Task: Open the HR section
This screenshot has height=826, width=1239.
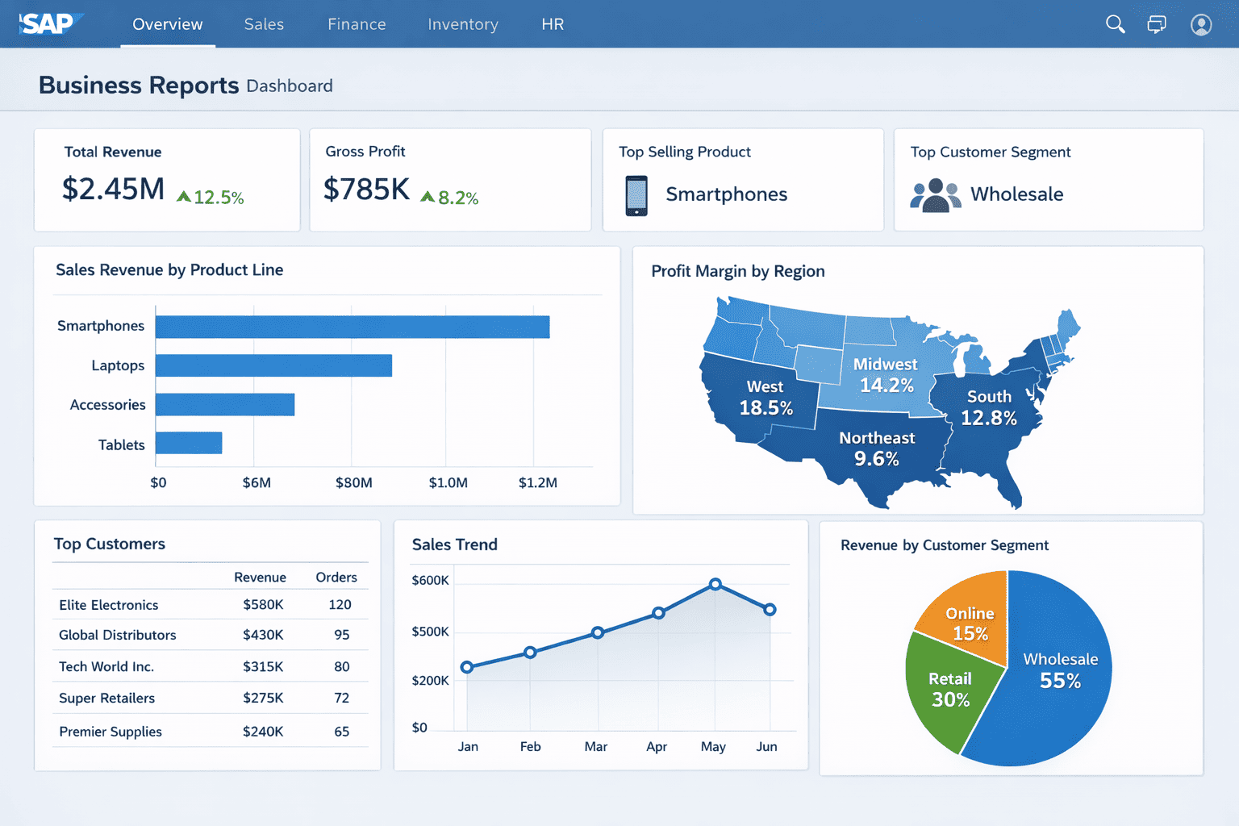Action: (553, 24)
